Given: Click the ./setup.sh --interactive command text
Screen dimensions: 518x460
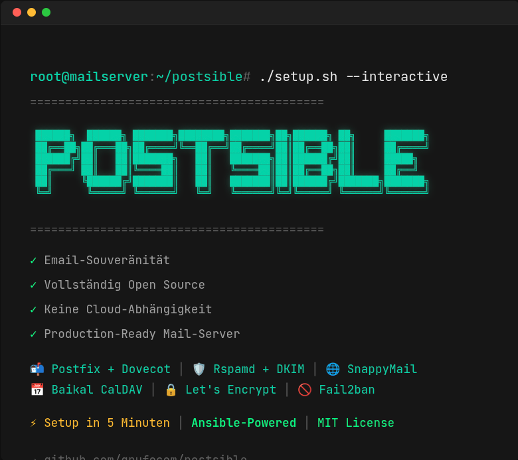Looking at the screenshot, I should coord(353,76).
